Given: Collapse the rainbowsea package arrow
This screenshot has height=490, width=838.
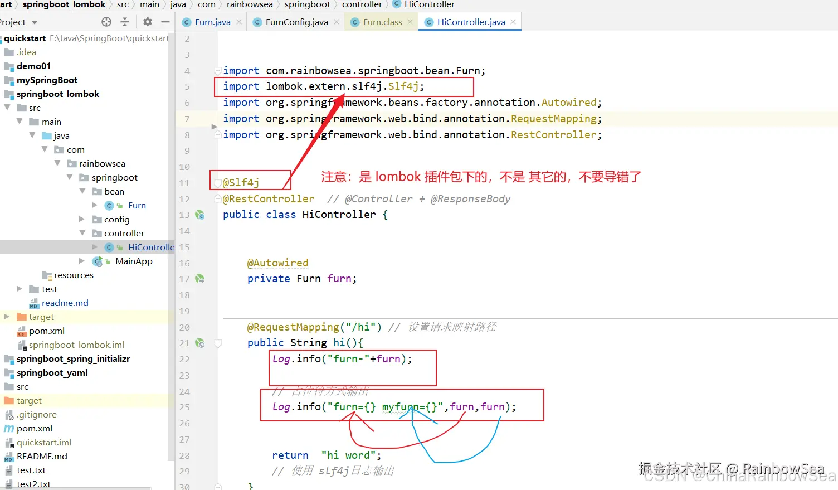Looking at the screenshot, I should [x=57, y=163].
